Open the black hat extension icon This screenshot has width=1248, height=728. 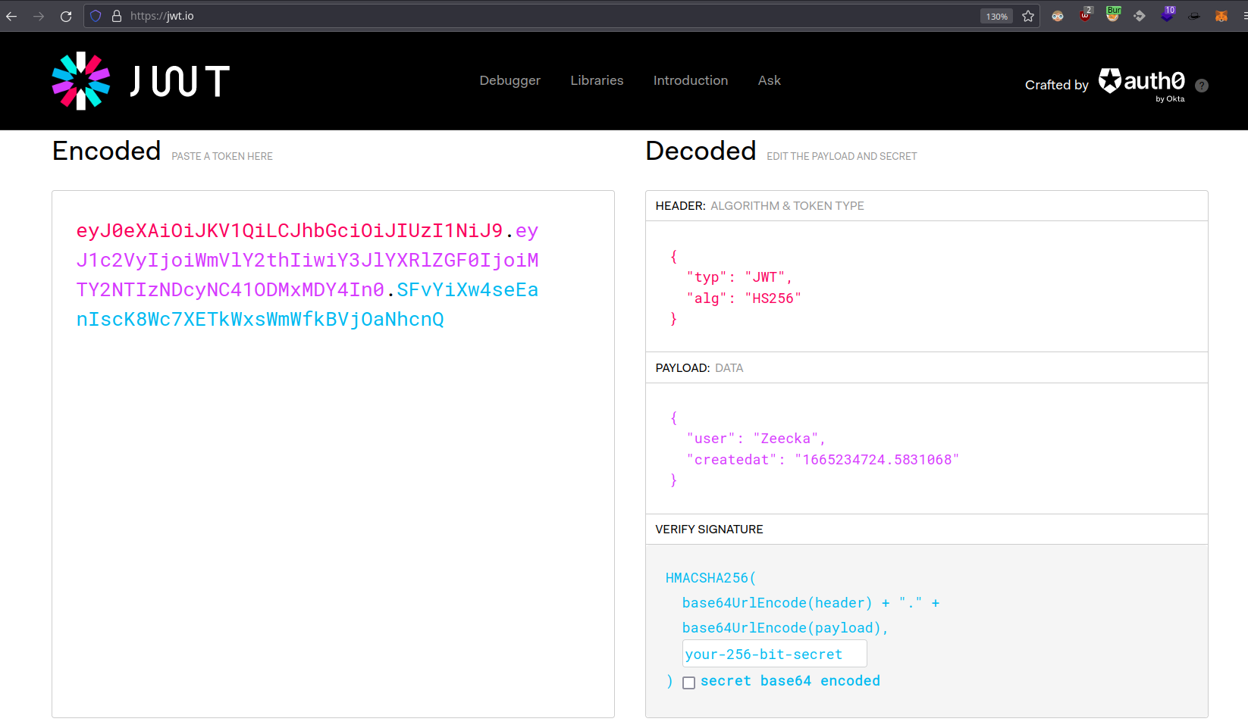coord(1194,16)
